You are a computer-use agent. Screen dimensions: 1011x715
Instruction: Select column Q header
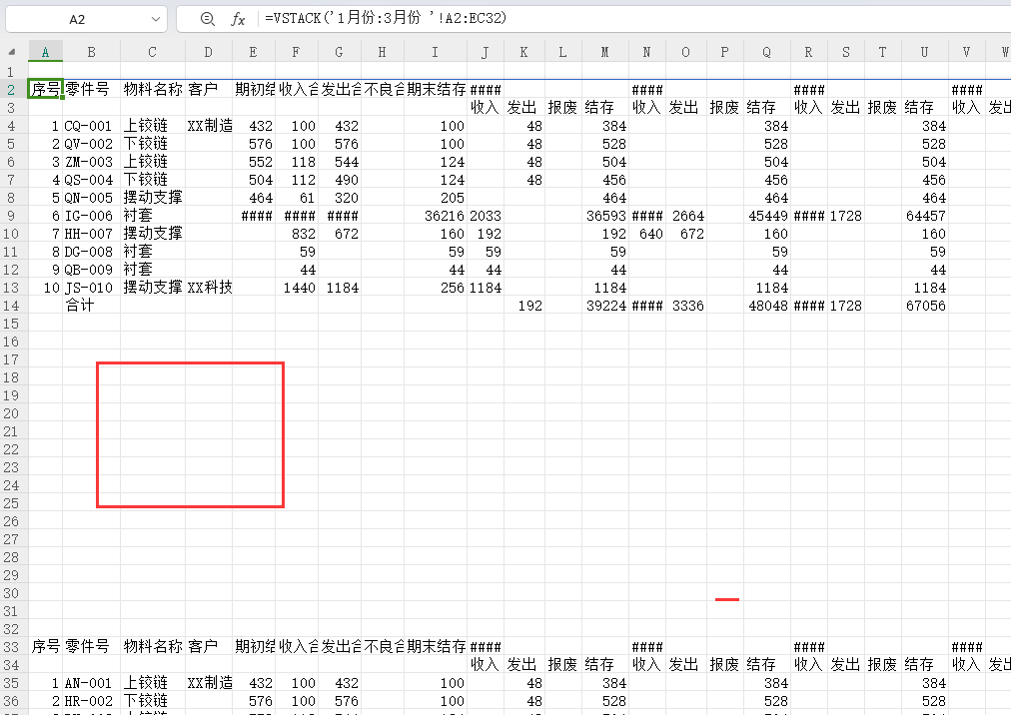pyautogui.click(x=766, y=52)
